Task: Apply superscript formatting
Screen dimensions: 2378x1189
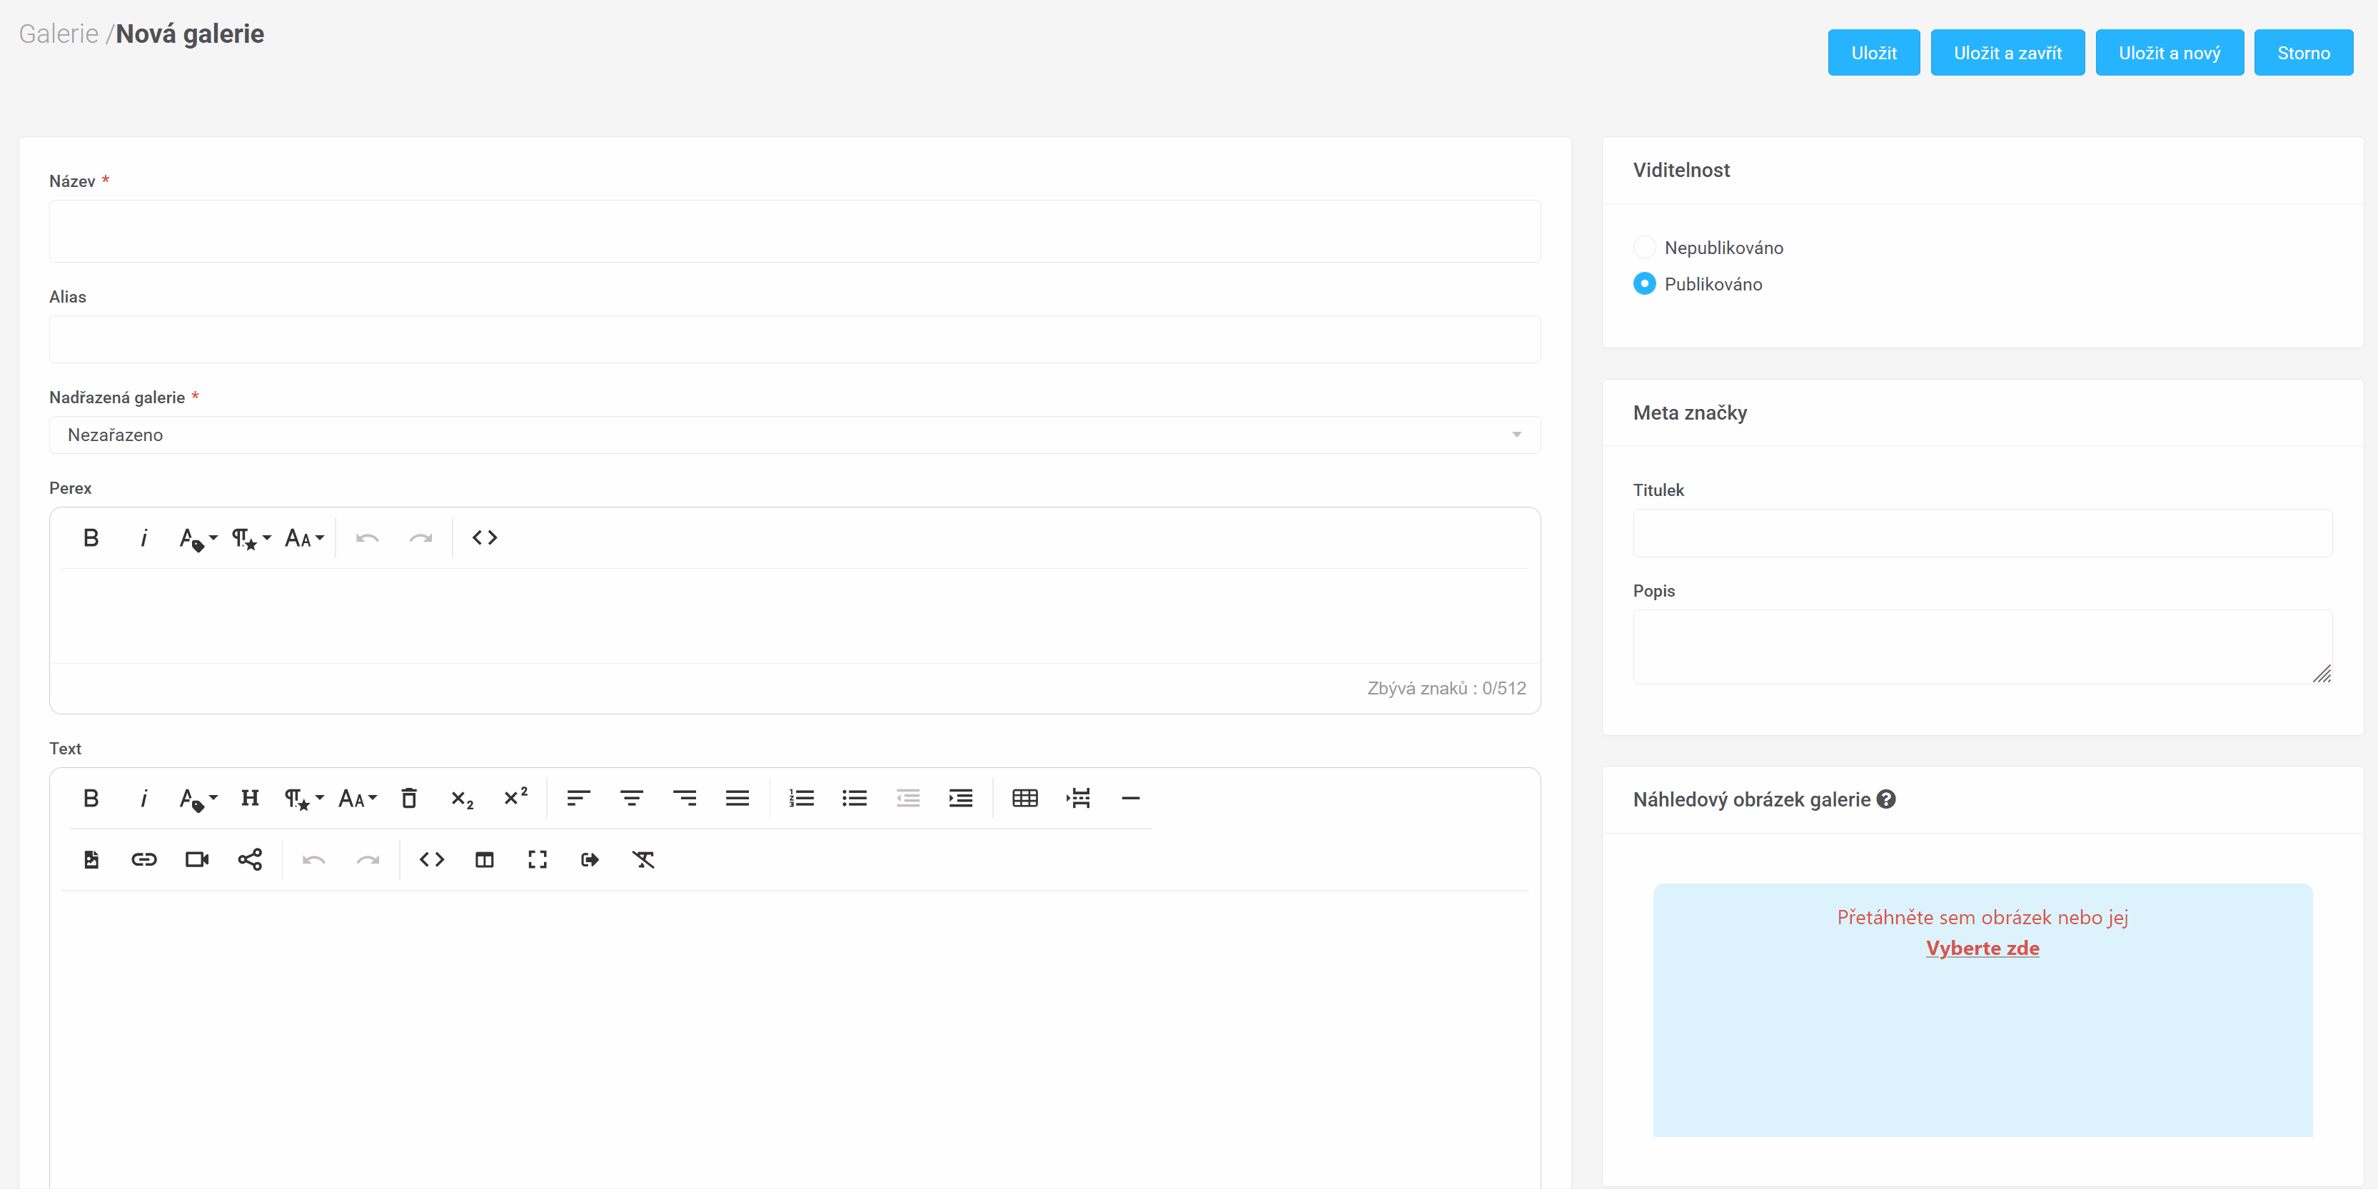Action: [515, 799]
